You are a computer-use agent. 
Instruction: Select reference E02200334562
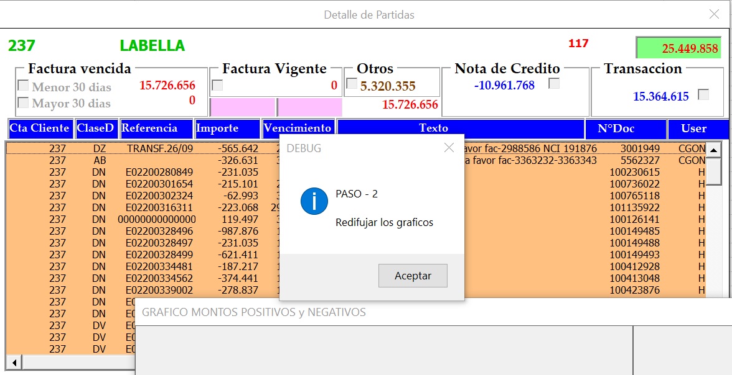pyautogui.click(x=159, y=278)
